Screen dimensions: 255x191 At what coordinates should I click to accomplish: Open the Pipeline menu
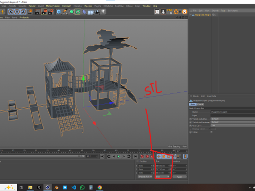88,6
